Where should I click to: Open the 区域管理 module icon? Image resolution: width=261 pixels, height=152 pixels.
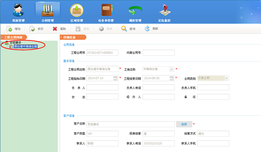tap(77, 10)
